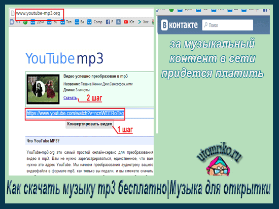Image resolution: width=279 pixels, height=209 pixels.
Task: Click the description paragraph starting 'YouTube-mp3.org это'
Action: [90, 162]
